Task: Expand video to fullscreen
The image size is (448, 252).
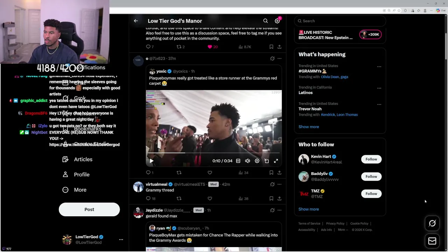Action: (x=276, y=161)
